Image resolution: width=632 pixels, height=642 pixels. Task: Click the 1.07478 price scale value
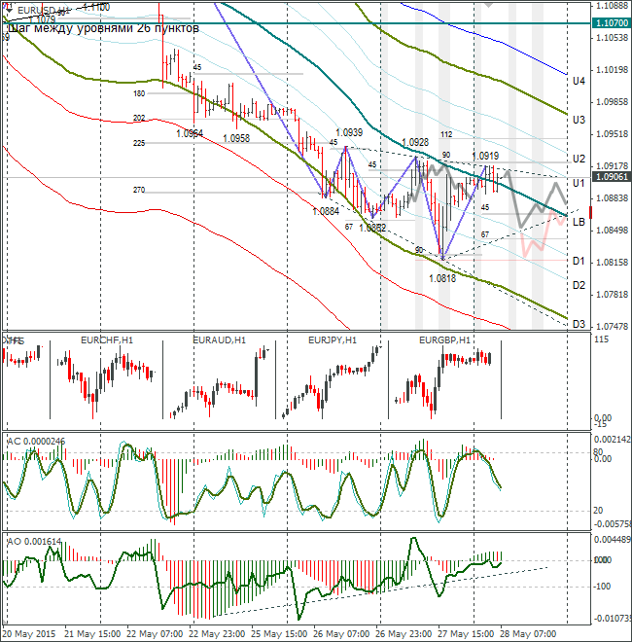pos(612,326)
